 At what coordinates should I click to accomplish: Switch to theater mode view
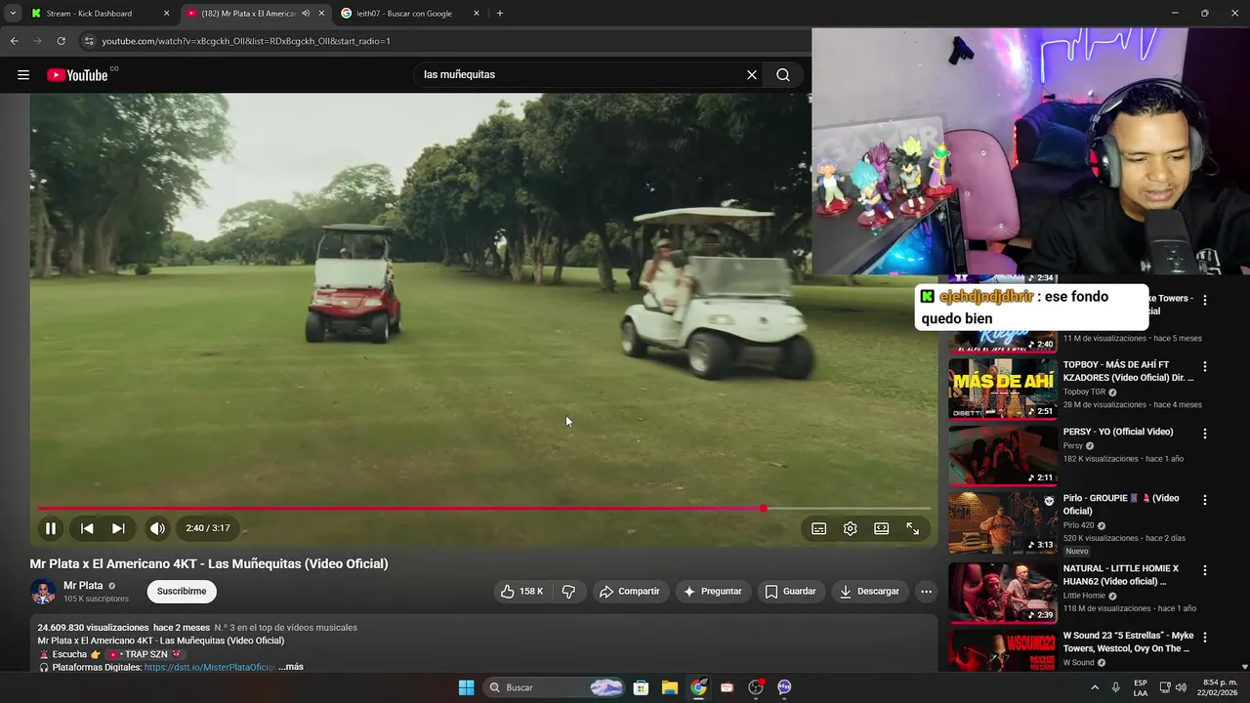coord(882,528)
